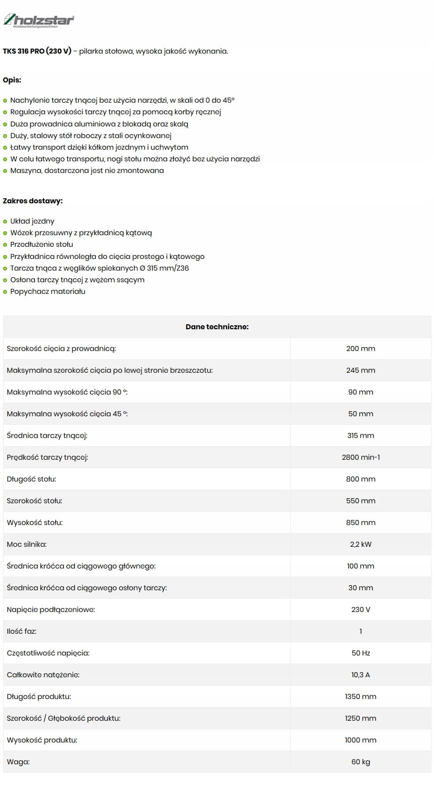Viewport: 434px width, 785px height.
Task: Click the "Dane techniczne:" table header
Action: click(x=217, y=327)
